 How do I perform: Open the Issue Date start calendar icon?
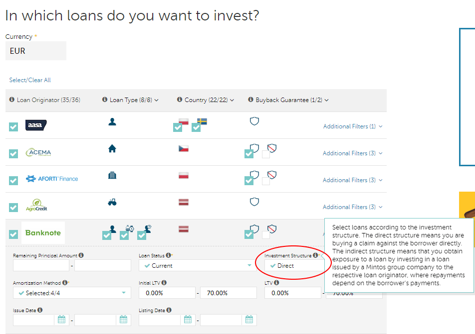[61, 320]
